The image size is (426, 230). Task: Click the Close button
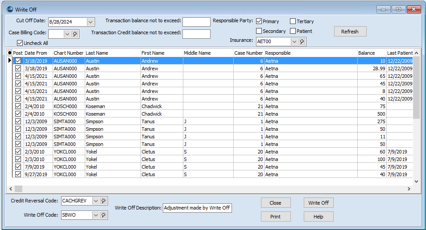pos(276,202)
